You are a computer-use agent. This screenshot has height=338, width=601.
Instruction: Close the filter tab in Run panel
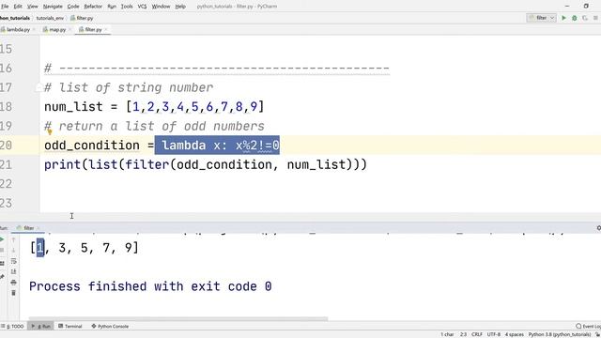tap(39, 228)
